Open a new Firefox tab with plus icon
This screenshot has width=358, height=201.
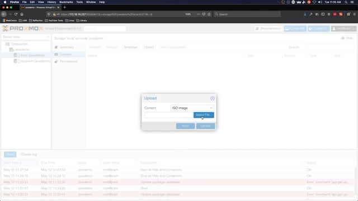pyautogui.click(x=65, y=7)
